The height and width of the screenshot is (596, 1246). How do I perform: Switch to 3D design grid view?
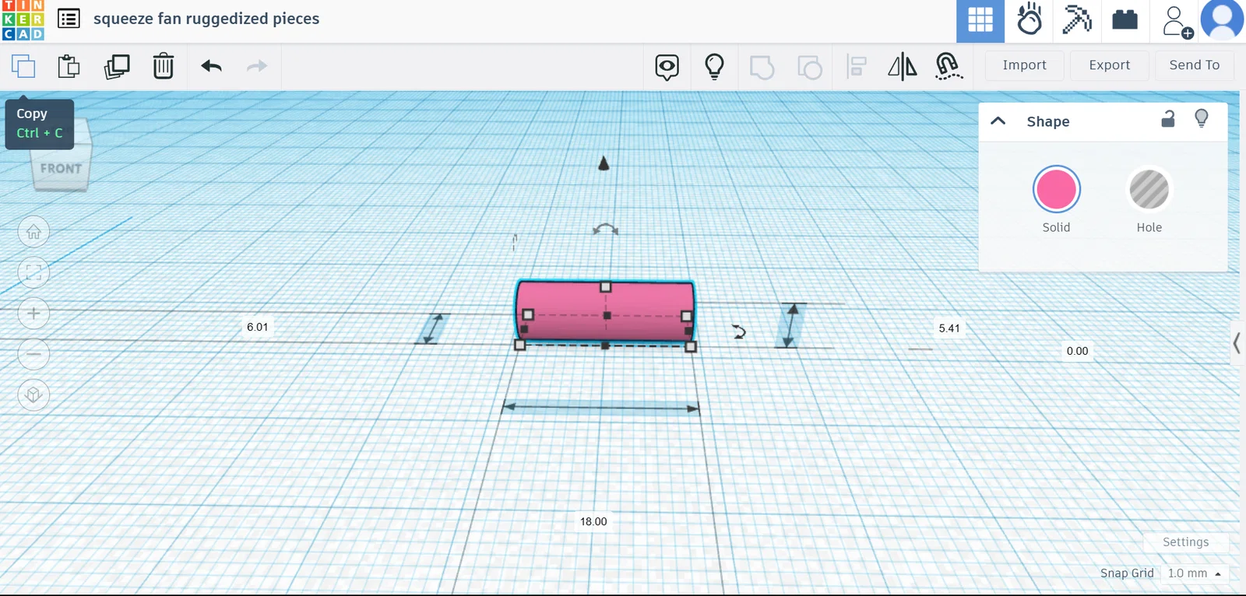click(x=980, y=21)
